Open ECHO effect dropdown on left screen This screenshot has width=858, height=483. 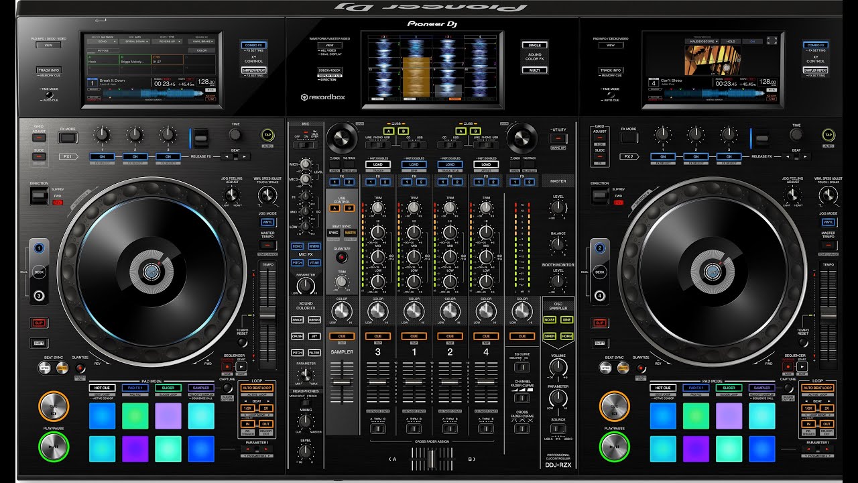coord(102,42)
